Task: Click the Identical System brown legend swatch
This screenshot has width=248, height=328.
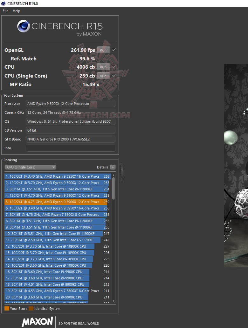Action: tap(31, 309)
